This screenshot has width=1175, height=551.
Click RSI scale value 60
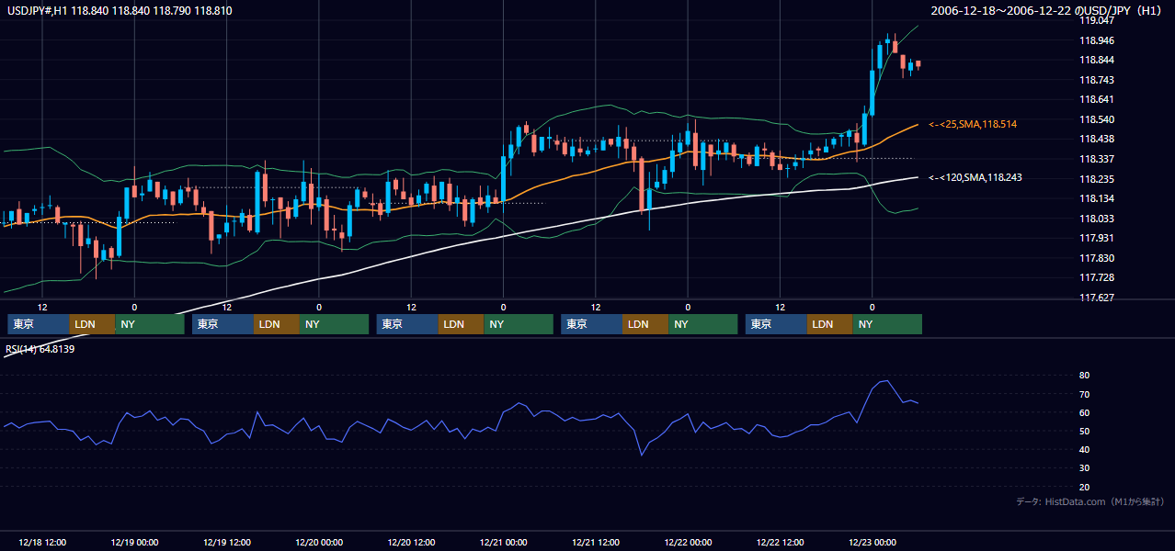[1085, 412]
